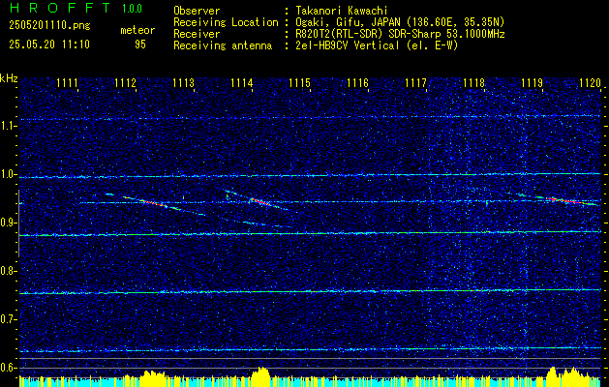Click the yellow signal-level peak below 1112
This screenshot has width=609, height=387.
(152, 378)
